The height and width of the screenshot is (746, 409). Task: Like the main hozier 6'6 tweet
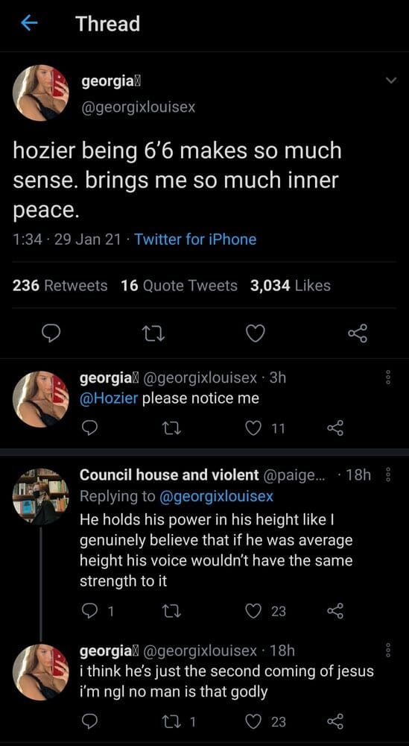coord(256,333)
